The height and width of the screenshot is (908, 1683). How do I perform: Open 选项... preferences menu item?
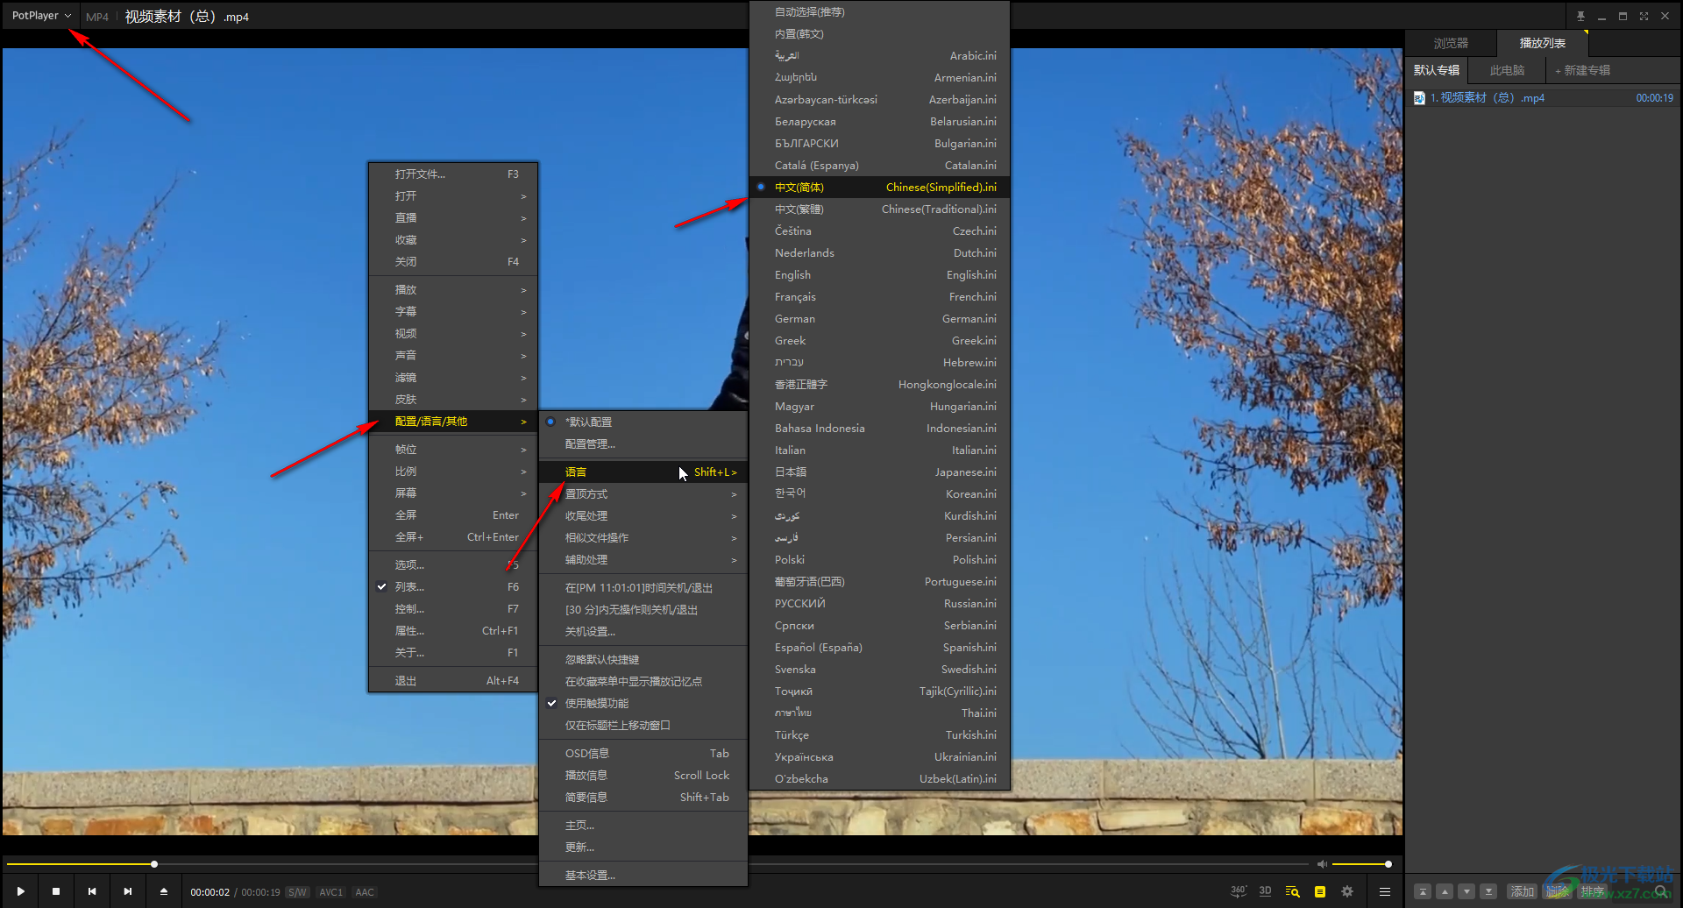pos(453,565)
